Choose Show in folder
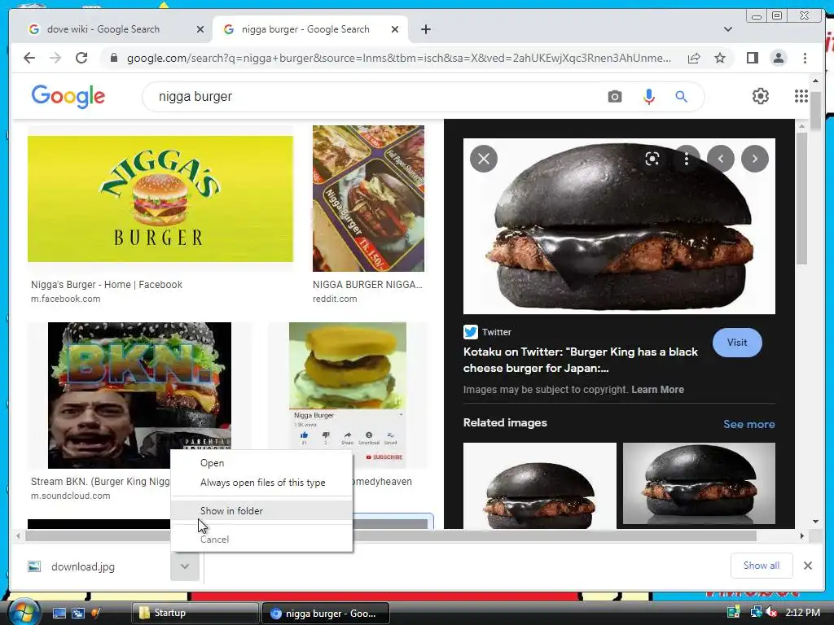 (261, 511)
